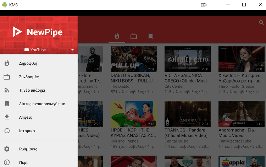
Task: Click view count 1,1 εκ. προβολές
Action: pos(234,147)
